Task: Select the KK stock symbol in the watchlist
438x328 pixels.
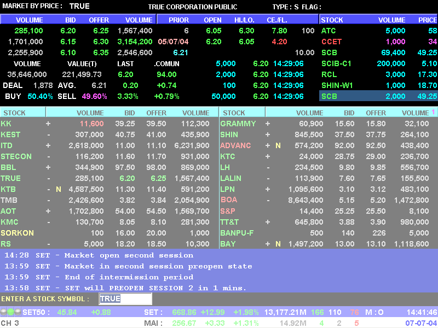Action: (x=6, y=124)
